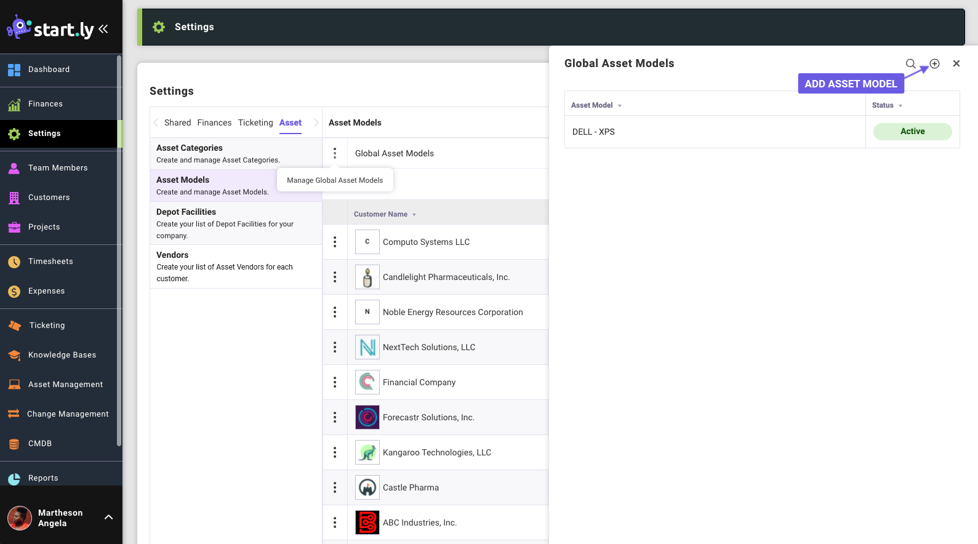Viewport: 978px width, 544px height.
Task: Open the Ticketing sidebar icon
Action: click(14, 326)
